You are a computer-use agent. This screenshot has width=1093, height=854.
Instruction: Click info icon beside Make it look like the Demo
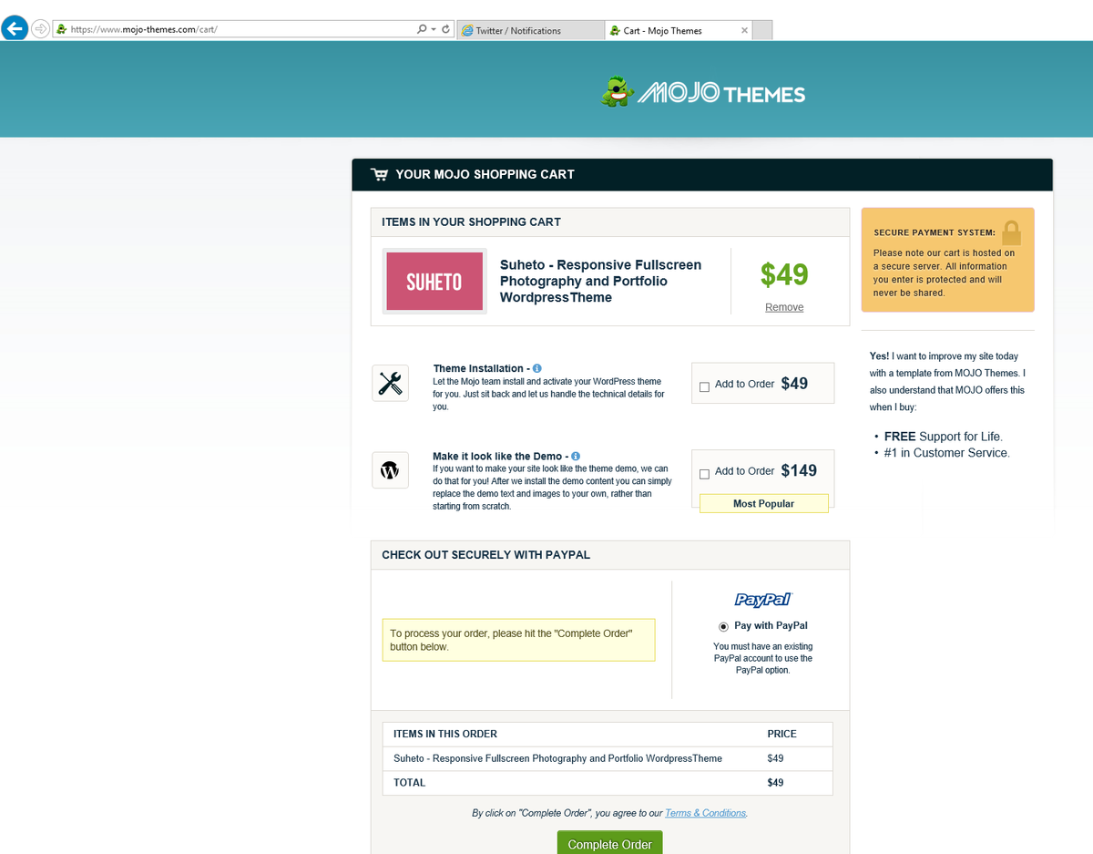pos(576,456)
